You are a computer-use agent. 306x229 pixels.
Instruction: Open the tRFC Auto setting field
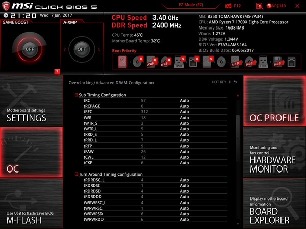pos(184,112)
